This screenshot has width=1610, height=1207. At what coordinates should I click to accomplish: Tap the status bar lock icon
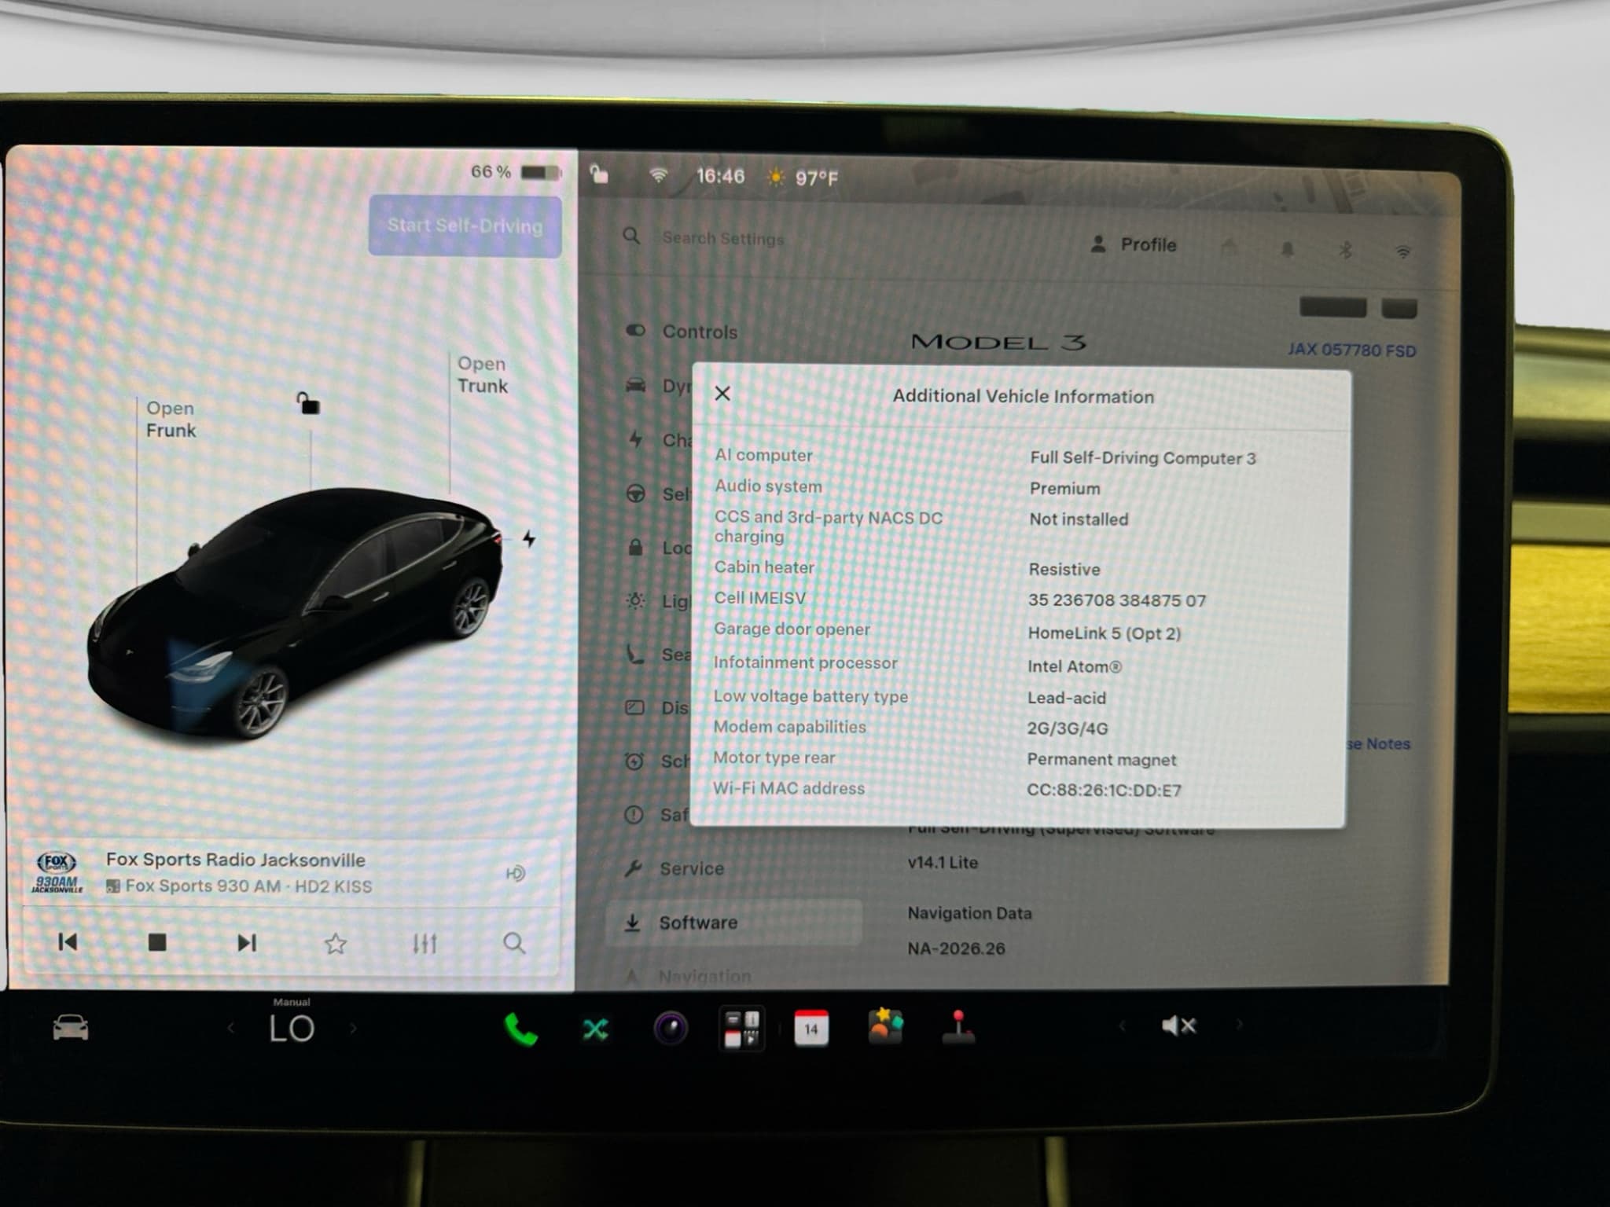pyautogui.click(x=599, y=173)
